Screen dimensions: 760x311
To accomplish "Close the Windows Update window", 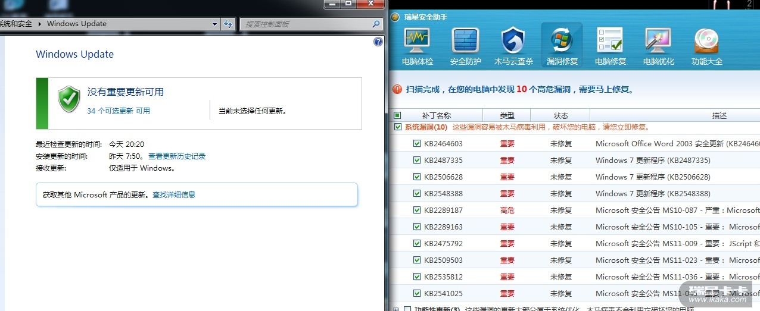I will click(370, 3).
